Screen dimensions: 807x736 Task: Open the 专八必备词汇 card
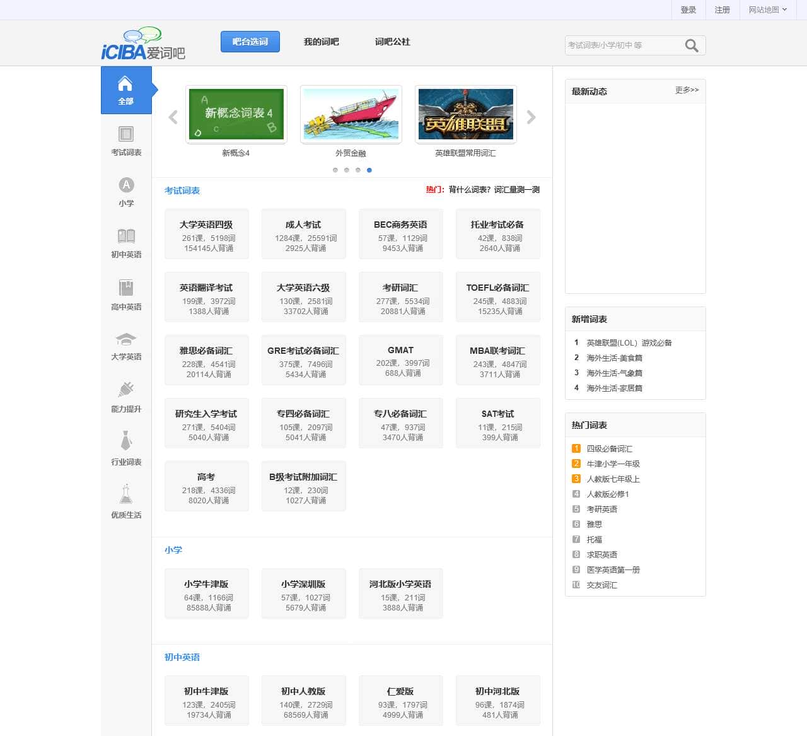click(401, 423)
